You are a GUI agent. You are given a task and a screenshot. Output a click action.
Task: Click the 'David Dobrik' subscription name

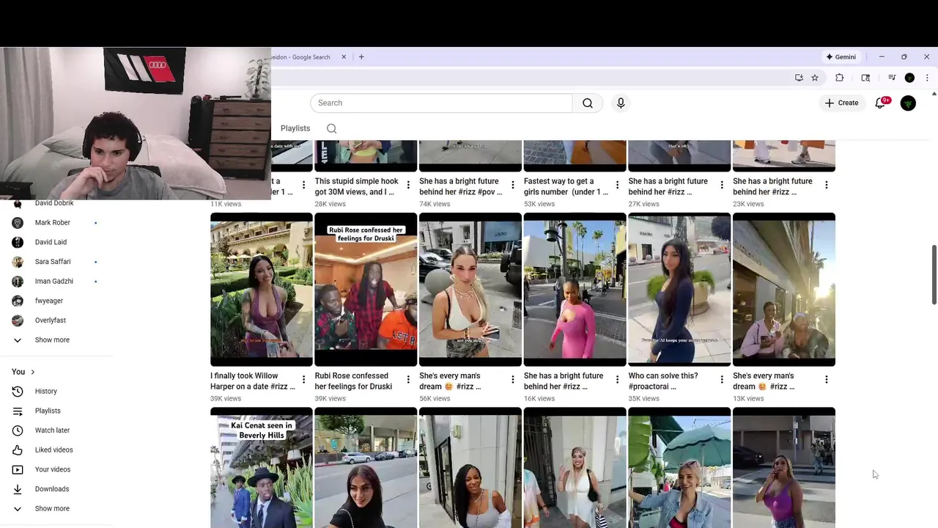[x=54, y=203]
